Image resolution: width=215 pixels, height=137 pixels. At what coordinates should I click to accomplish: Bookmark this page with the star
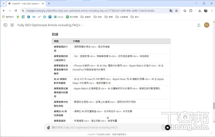[x=176, y=11]
